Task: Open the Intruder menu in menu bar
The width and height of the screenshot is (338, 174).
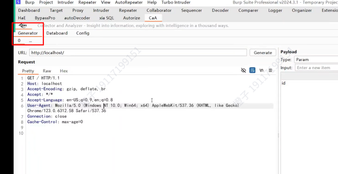Action: pyautogui.click(x=65, y=2)
